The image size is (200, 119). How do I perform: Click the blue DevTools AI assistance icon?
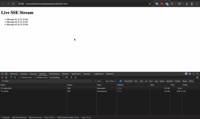(186, 74)
